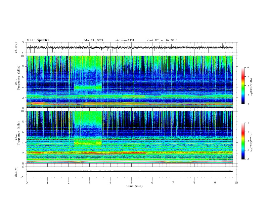Click the "ch.1(V)" waveform axis label
This screenshot has width=266, height=205.
(16, 48)
